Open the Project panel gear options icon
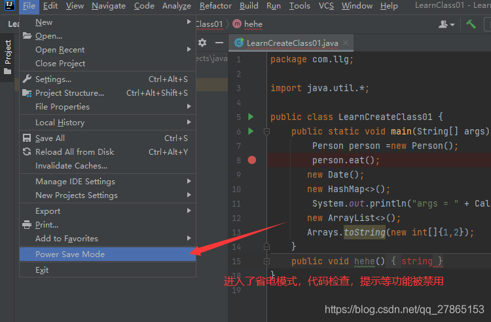This screenshot has height=322, width=491. (202, 43)
